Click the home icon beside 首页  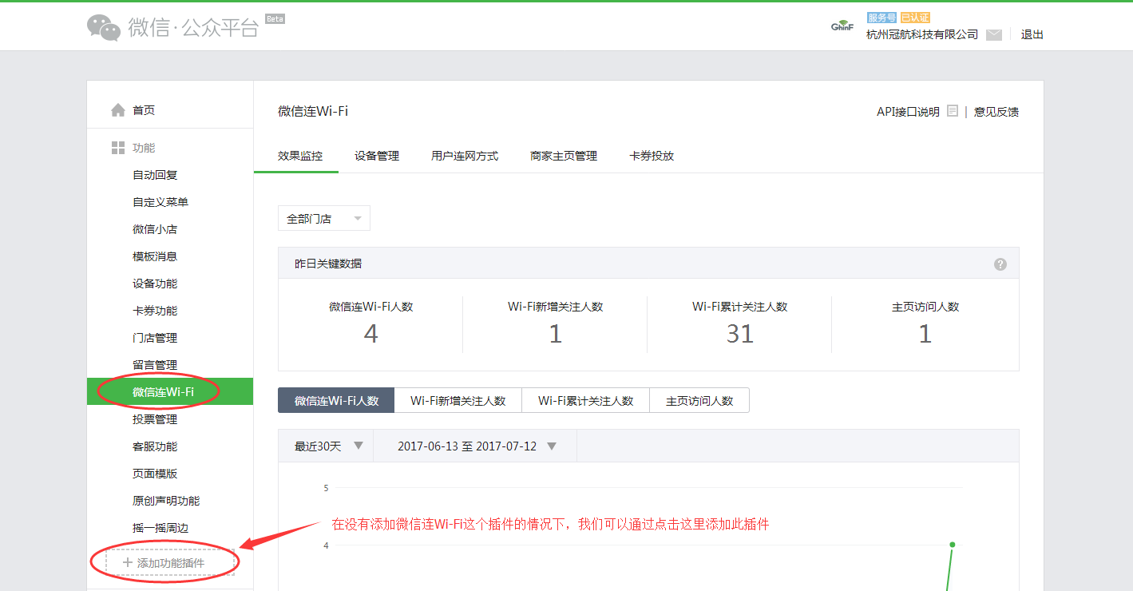[118, 110]
